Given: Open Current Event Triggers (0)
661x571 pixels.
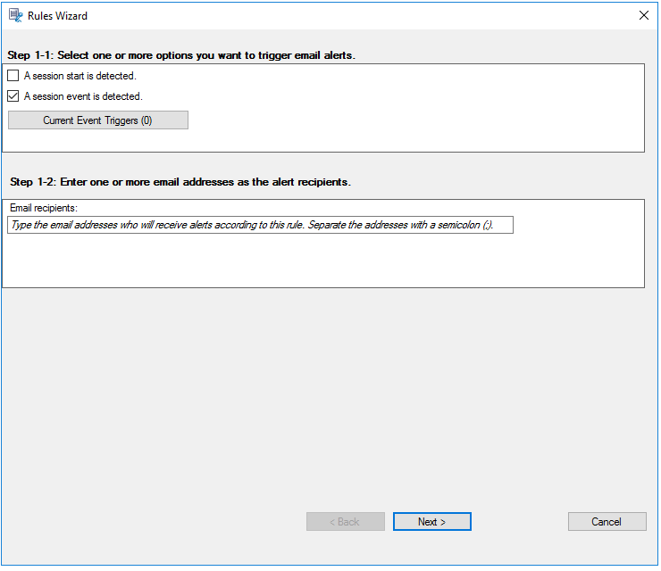Looking at the screenshot, I should (x=98, y=120).
